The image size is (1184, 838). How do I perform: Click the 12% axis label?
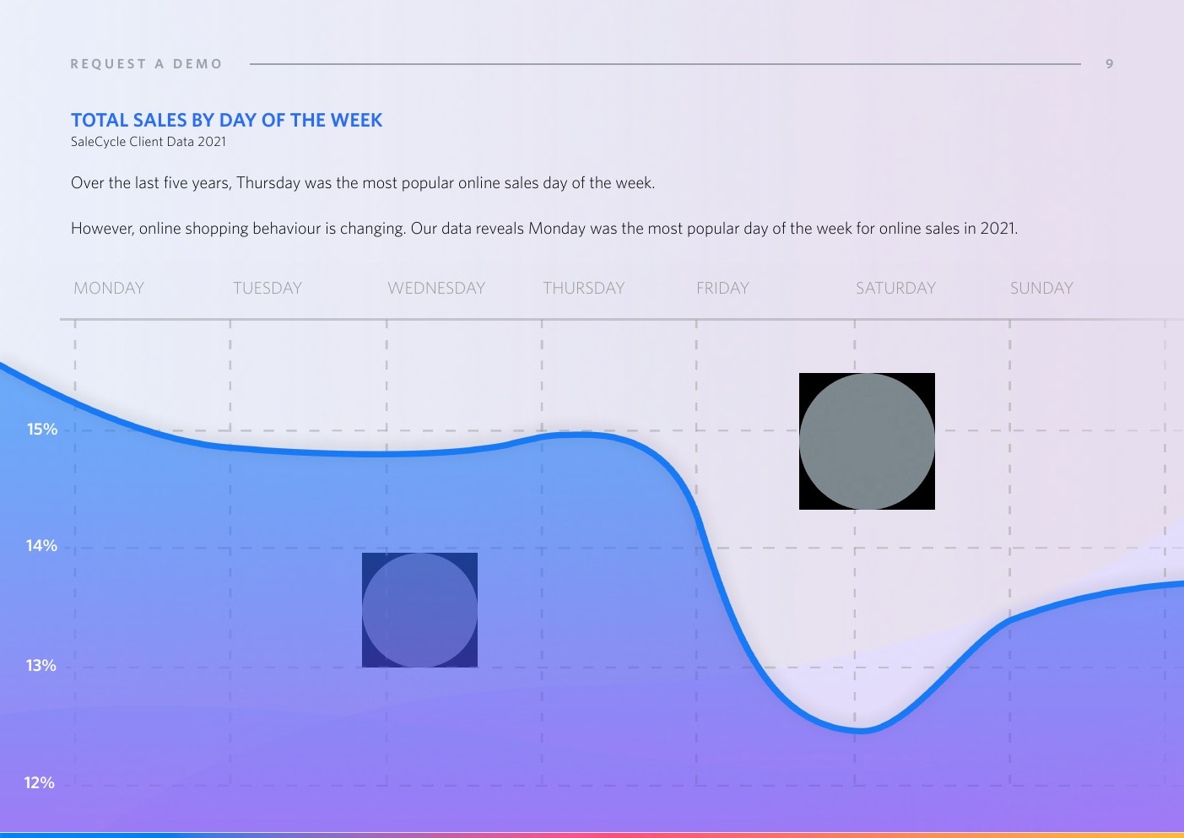tap(39, 783)
